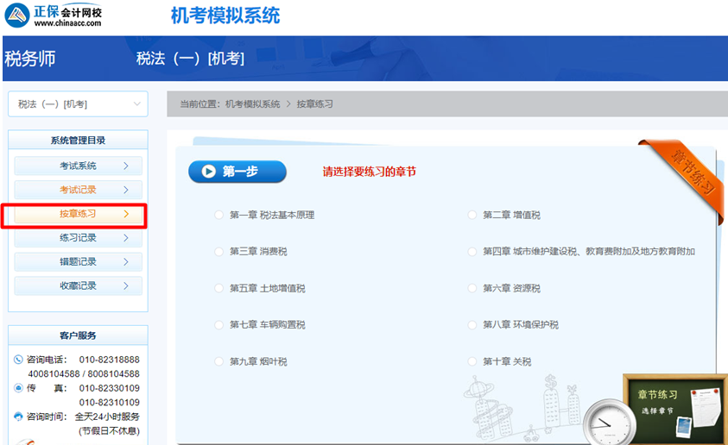Click the chevron on 错题记录 row
The image size is (728, 445).
[126, 262]
